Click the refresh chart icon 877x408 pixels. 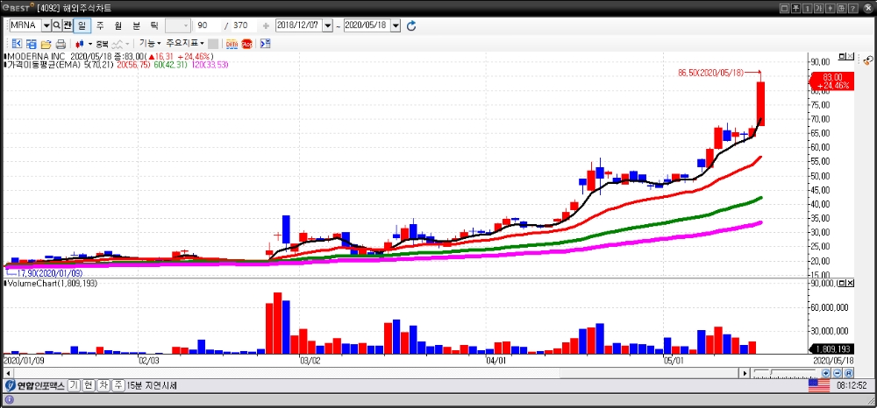tap(411, 26)
